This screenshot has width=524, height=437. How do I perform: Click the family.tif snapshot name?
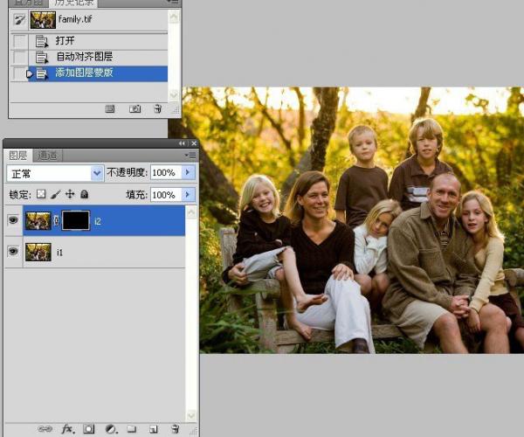[x=75, y=19]
